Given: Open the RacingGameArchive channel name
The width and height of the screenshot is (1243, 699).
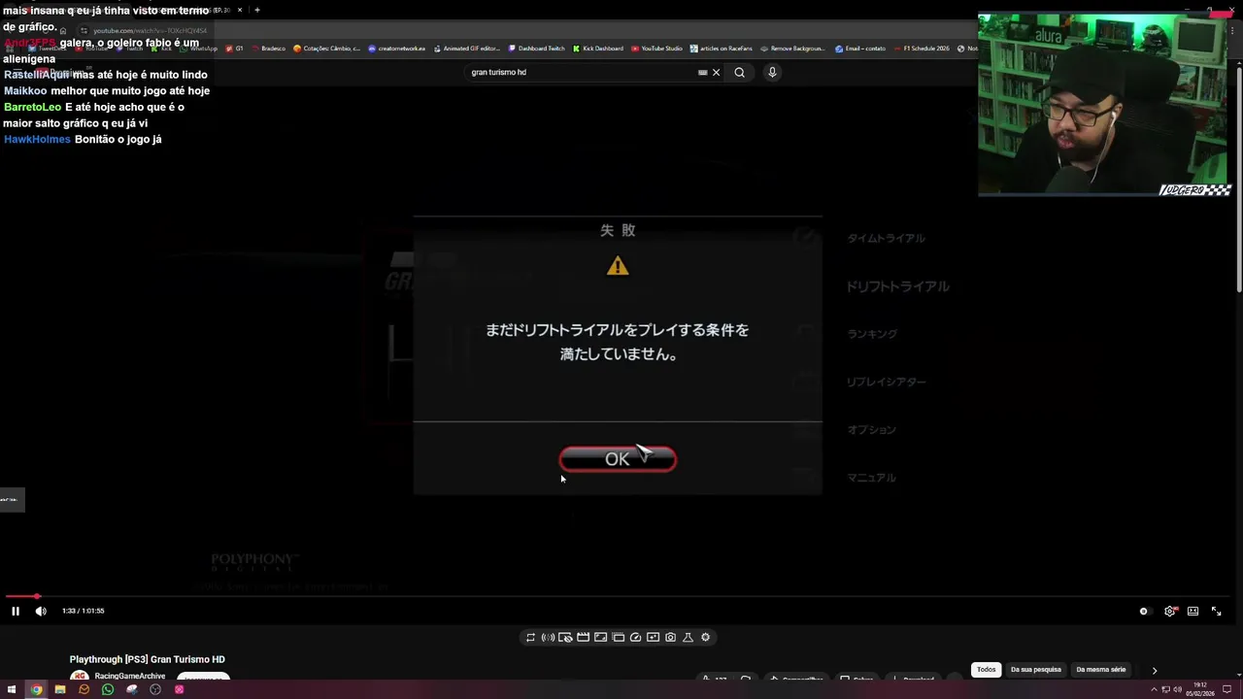Looking at the screenshot, I should pyautogui.click(x=130, y=677).
